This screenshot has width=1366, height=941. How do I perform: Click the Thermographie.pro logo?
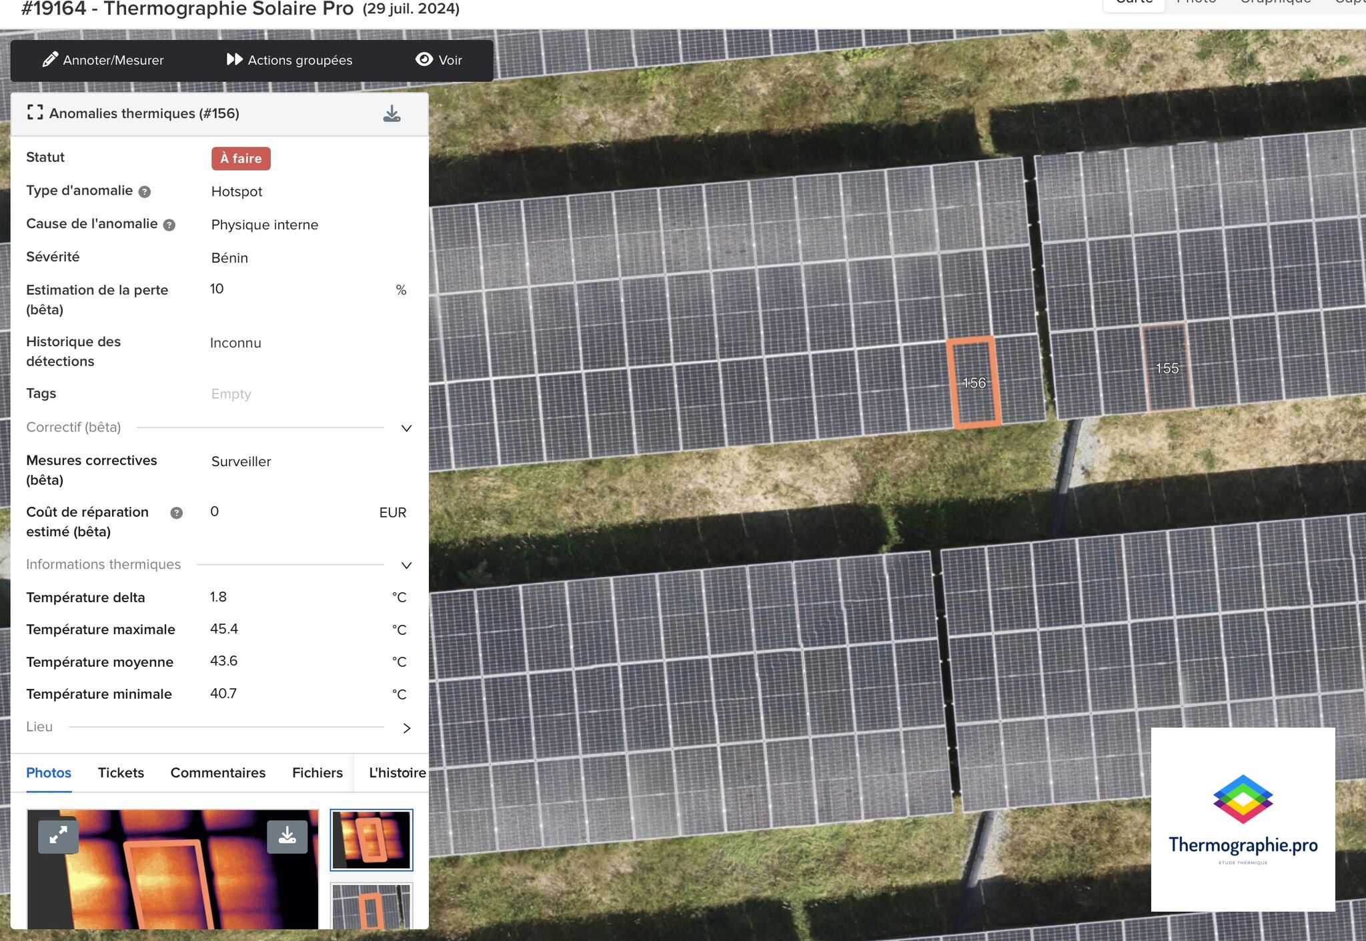(x=1243, y=819)
